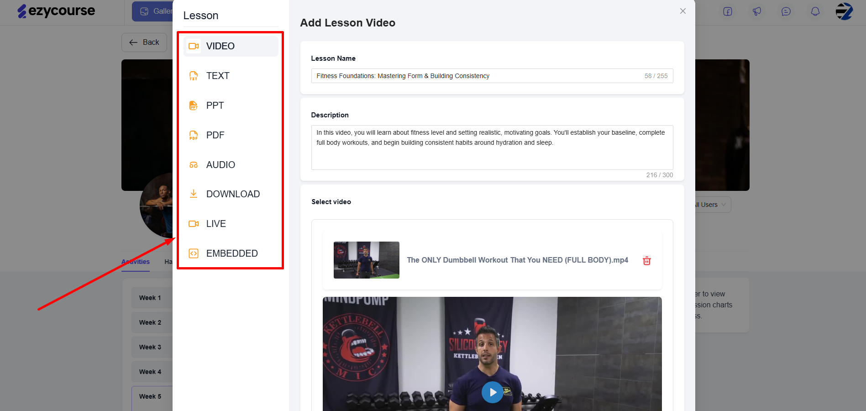This screenshot has height=411, width=866.
Task: Open Week 3 in the list
Action: (152, 347)
